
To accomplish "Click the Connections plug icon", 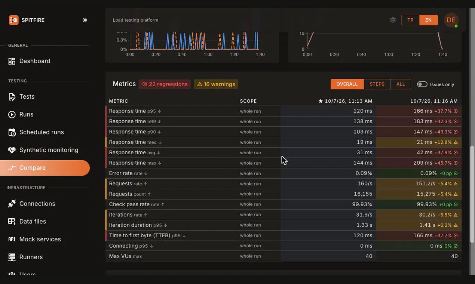I will click(x=12, y=204).
